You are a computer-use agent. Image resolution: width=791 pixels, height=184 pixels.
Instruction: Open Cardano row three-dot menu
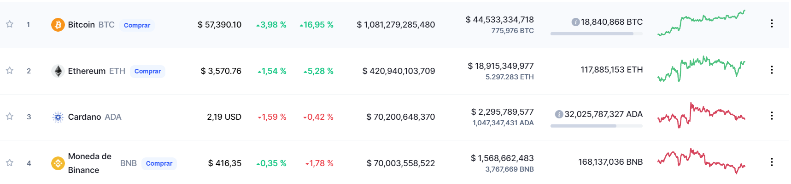[772, 116]
